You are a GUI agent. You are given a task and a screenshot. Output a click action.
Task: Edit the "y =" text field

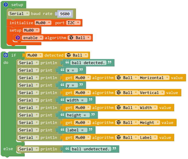click(72, 85)
